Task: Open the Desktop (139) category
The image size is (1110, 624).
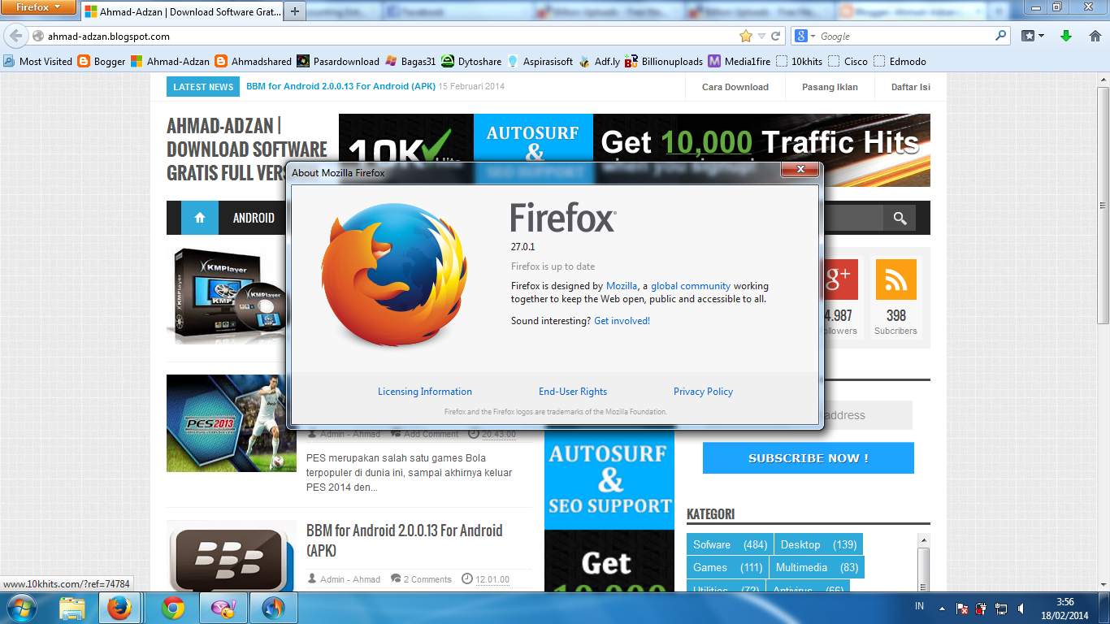Action: pos(818,544)
